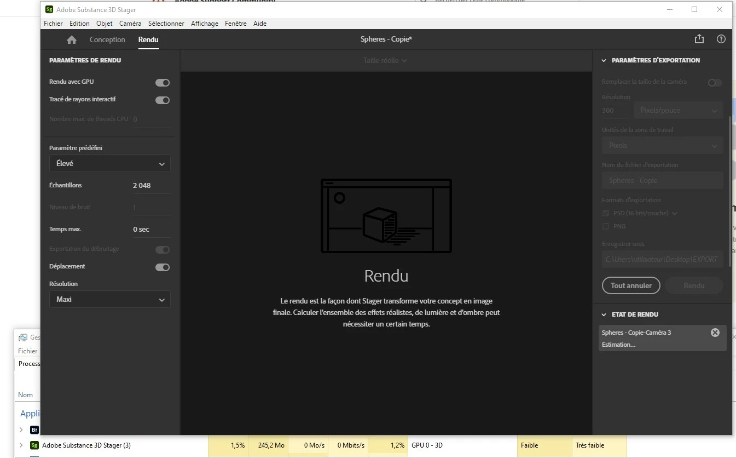Viewport: 736px width, 458px height.
Task: Open the Taille réelle zoom dropdown
Action: point(385,60)
